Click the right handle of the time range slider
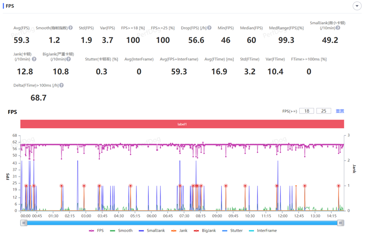The image size is (365, 233). pyautogui.click(x=340, y=223)
